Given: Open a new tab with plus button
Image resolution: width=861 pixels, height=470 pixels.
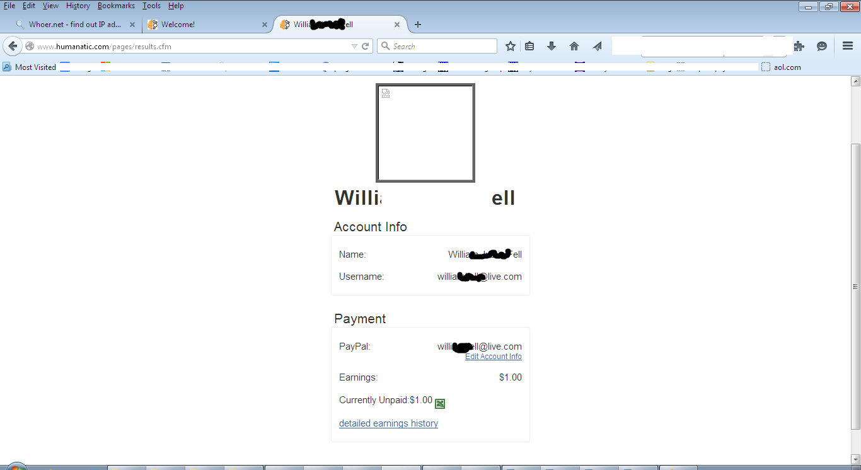Looking at the screenshot, I should click(x=417, y=25).
